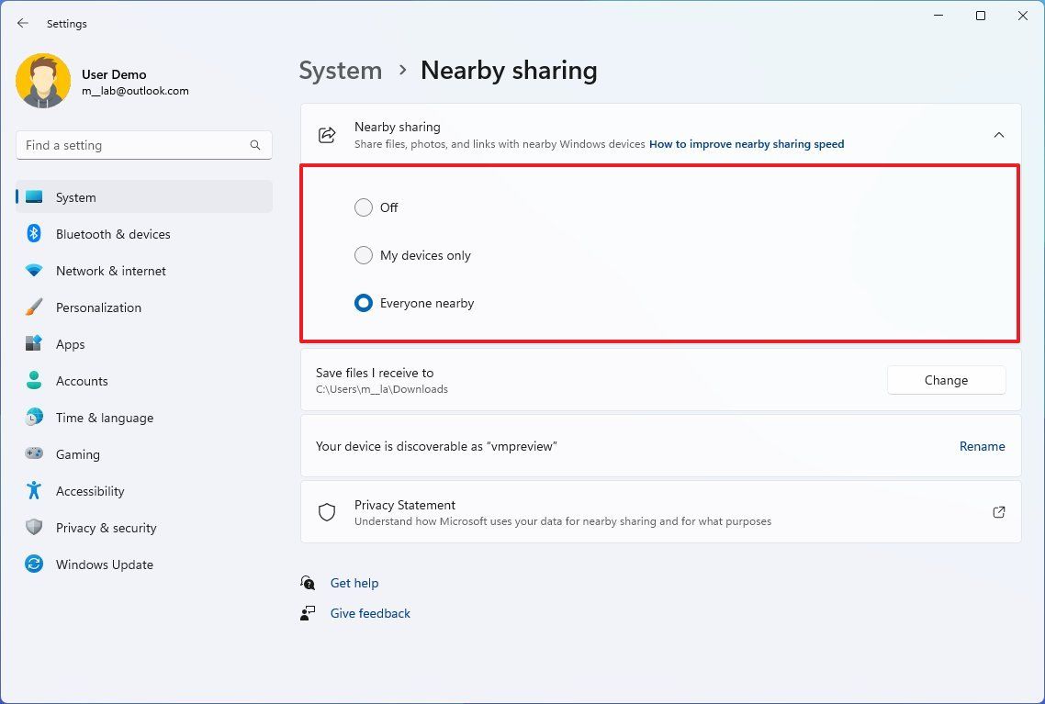The height and width of the screenshot is (704, 1045).
Task: Open Gaming settings via Xbox icon
Action: (x=33, y=454)
